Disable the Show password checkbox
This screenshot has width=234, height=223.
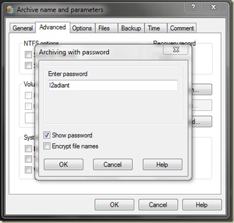[47, 135]
